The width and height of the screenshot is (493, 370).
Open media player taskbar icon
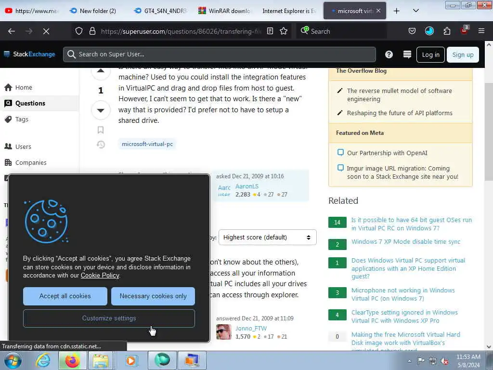[131, 360]
